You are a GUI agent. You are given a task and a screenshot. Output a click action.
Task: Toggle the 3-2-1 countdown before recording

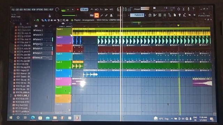(x=101, y=9)
